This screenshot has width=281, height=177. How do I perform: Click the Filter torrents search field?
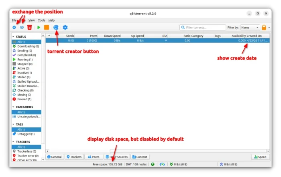(203, 28)
